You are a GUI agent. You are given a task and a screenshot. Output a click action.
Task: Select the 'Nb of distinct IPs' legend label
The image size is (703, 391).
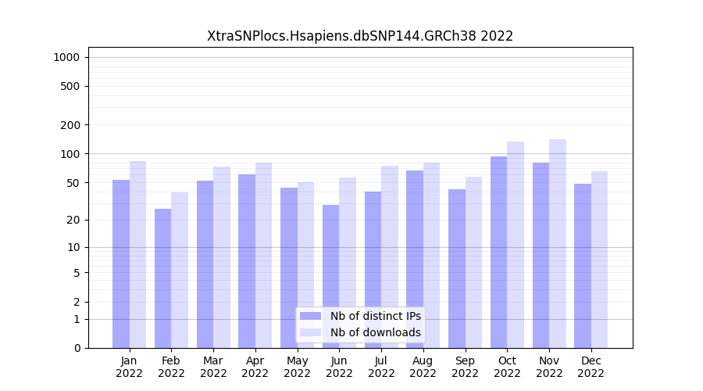pyautogui.click(x=375, y=316)
